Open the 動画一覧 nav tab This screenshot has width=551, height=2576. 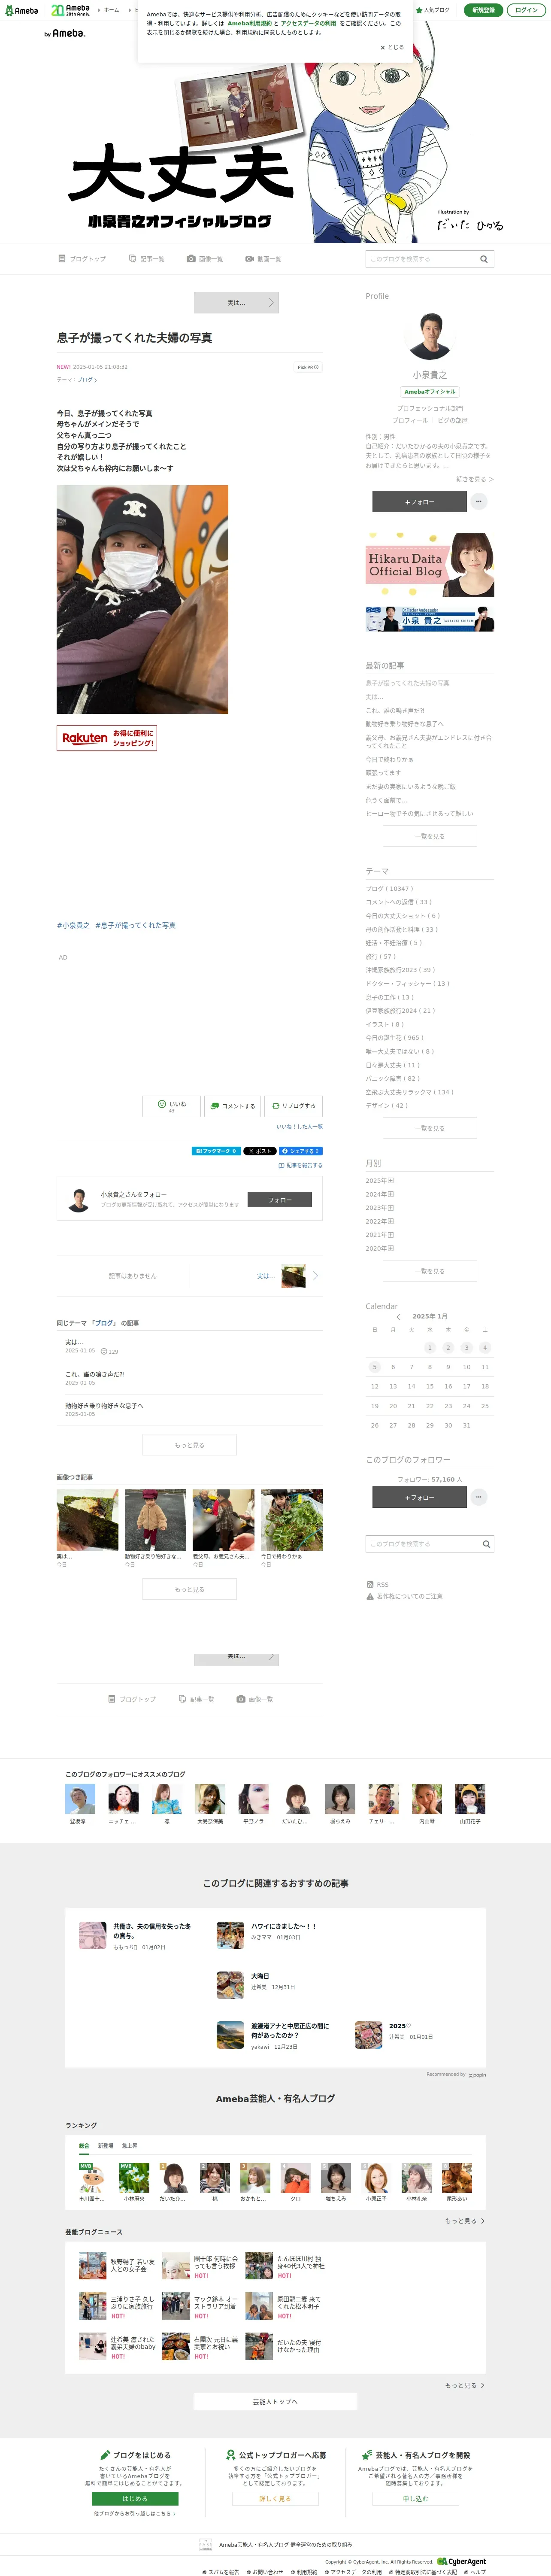pos(263,259)
